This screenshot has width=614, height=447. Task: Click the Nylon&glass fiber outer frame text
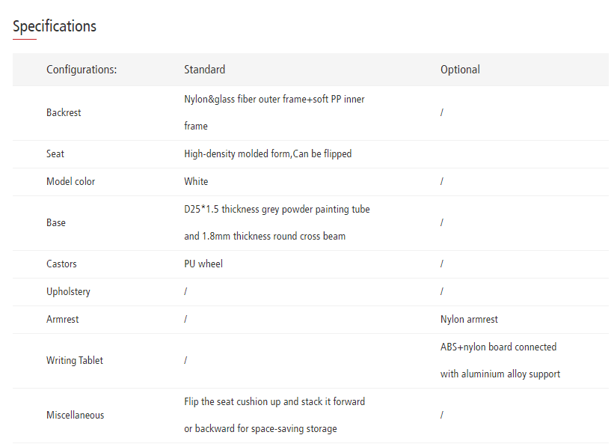tap(274, 99)
